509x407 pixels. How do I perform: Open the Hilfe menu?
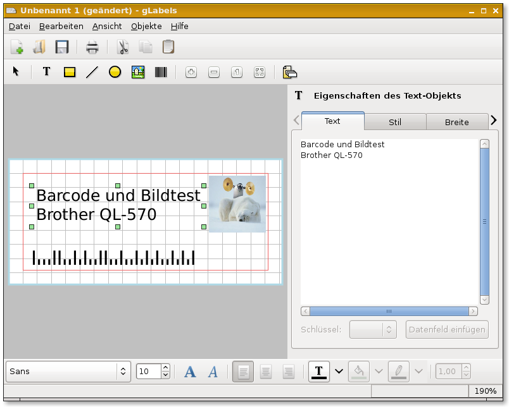[180, 27]
